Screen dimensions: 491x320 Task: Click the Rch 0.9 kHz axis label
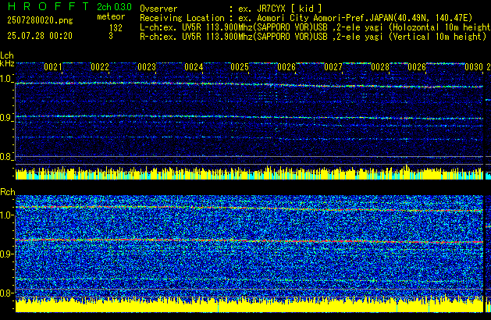pos(6,254)
